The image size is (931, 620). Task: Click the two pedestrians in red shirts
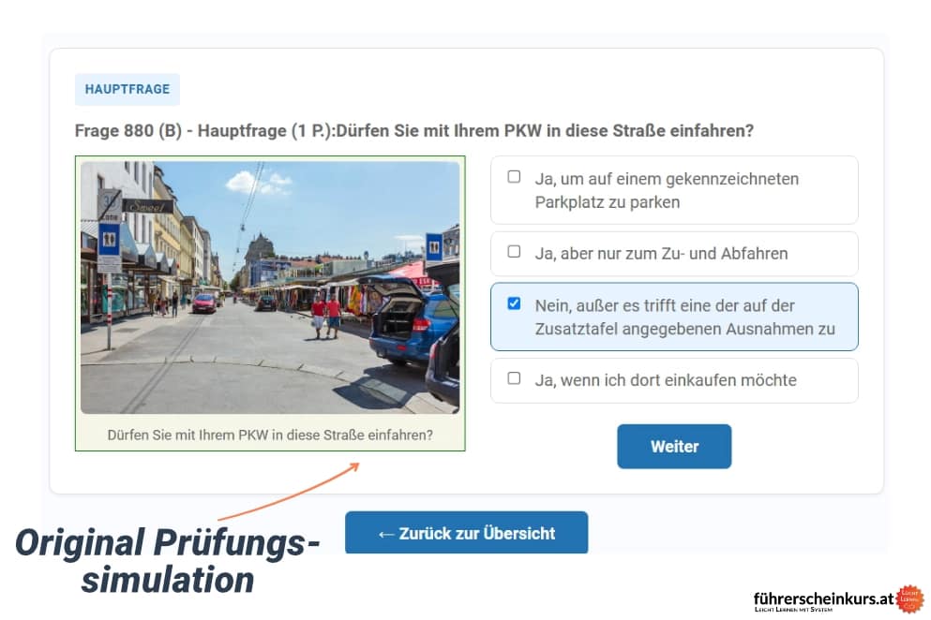[326, 317]
